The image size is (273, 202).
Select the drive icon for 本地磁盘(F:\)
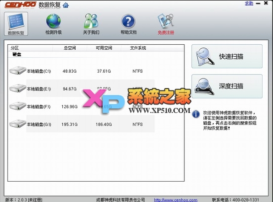pos(17,106)
